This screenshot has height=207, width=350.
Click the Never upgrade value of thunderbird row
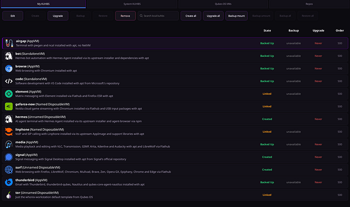point(319,182)
